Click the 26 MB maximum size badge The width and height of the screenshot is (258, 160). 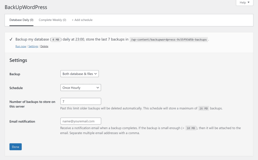204,109
